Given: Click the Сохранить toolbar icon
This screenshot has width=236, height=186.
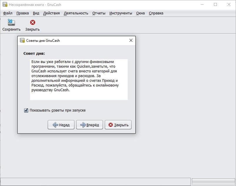Looking at the screenshot, I should coord(11,22).
